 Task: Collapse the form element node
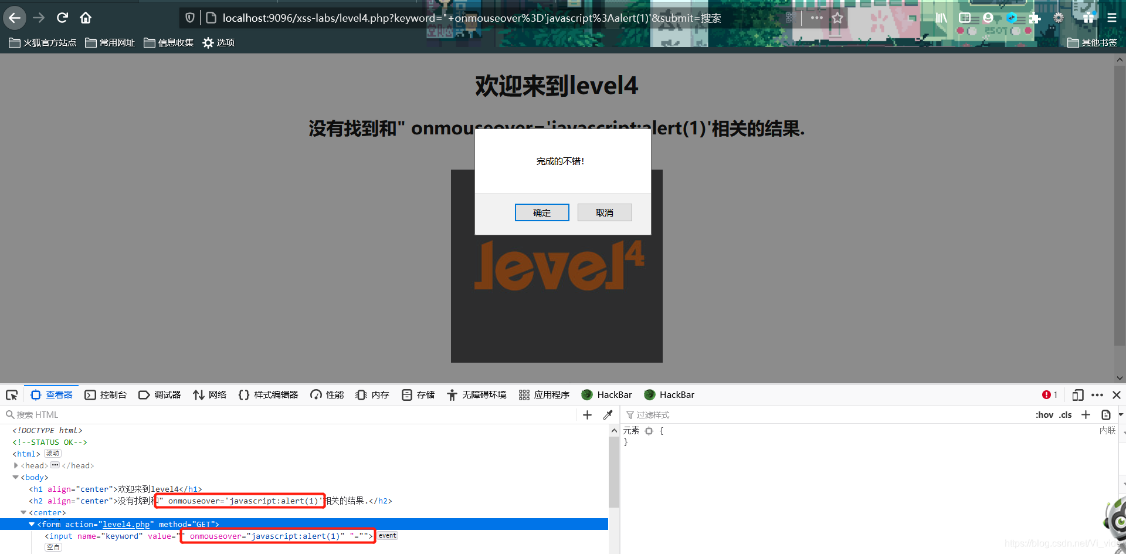32,524
